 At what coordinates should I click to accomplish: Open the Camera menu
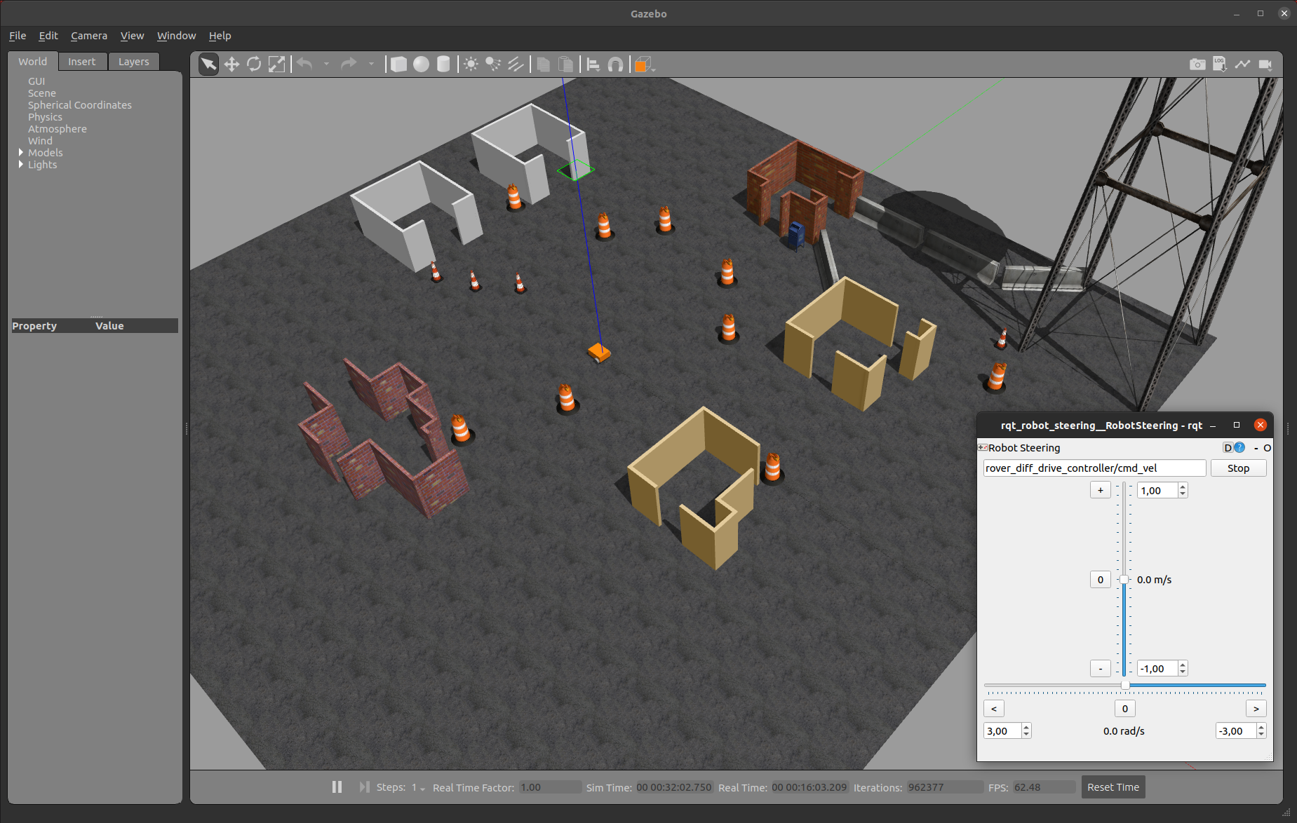[89, 35]
